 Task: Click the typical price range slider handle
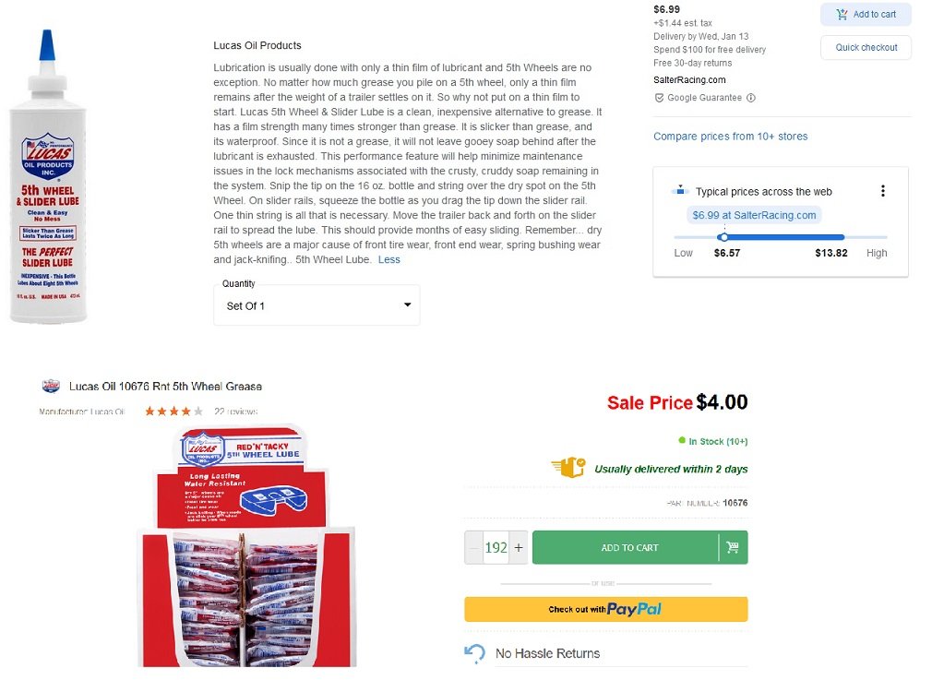[723, 237]
